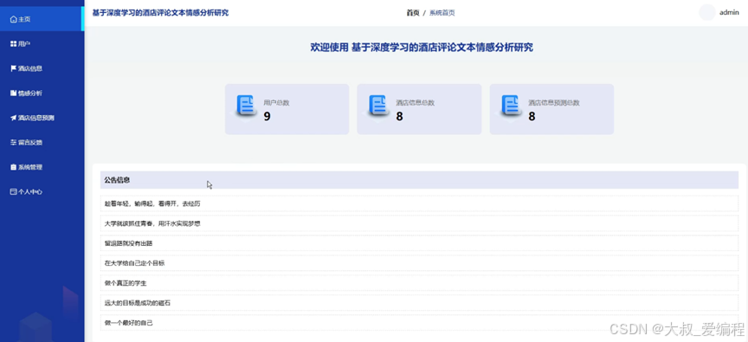Click the 公告信息 panel header
This screenshot has width=748, height=342.
419,180
